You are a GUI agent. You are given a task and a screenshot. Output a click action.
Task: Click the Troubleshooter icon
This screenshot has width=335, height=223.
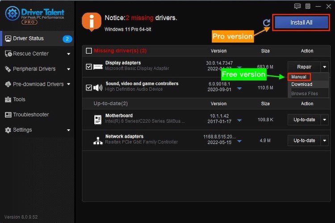(x=8, y=115)
